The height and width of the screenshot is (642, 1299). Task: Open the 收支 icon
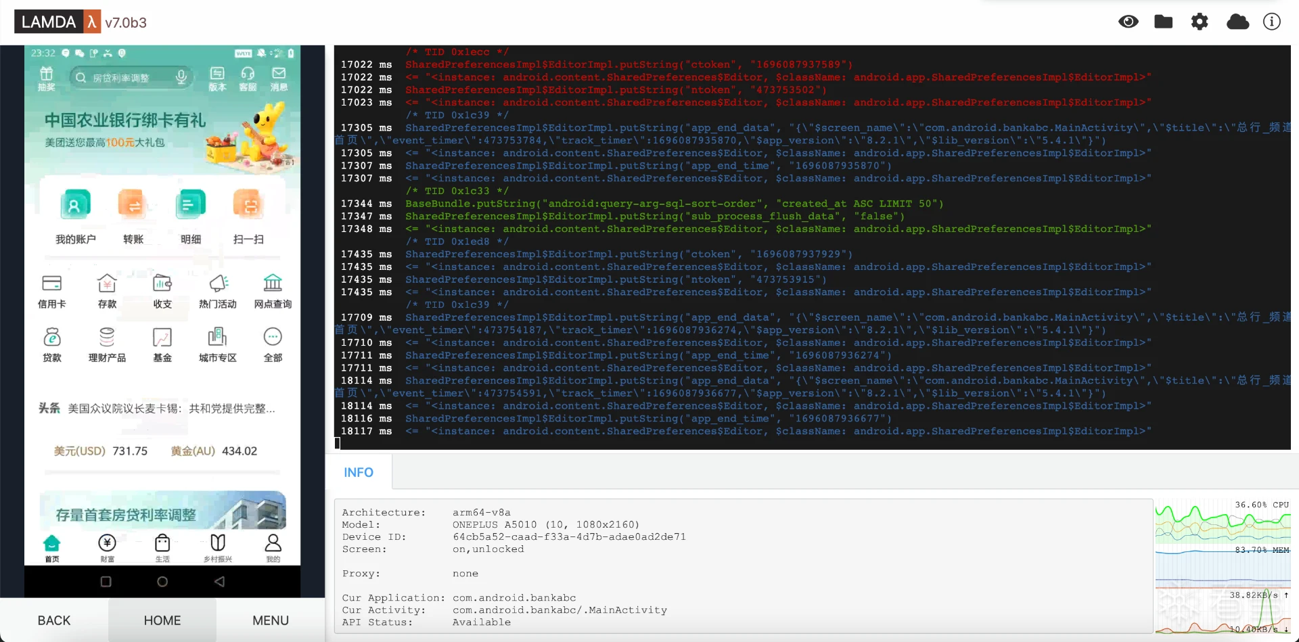[162, 291]
